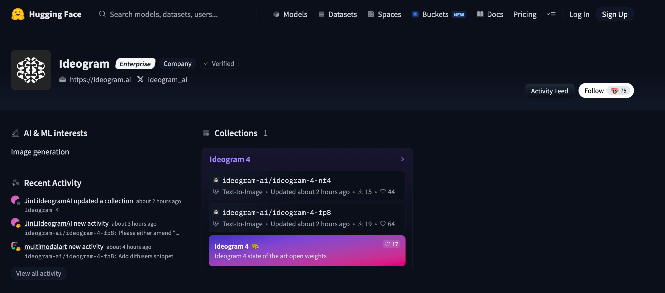This screenshot has width=665, height=293.
Task: Click the Ideogram organization name heading
Action: (84, 64)
